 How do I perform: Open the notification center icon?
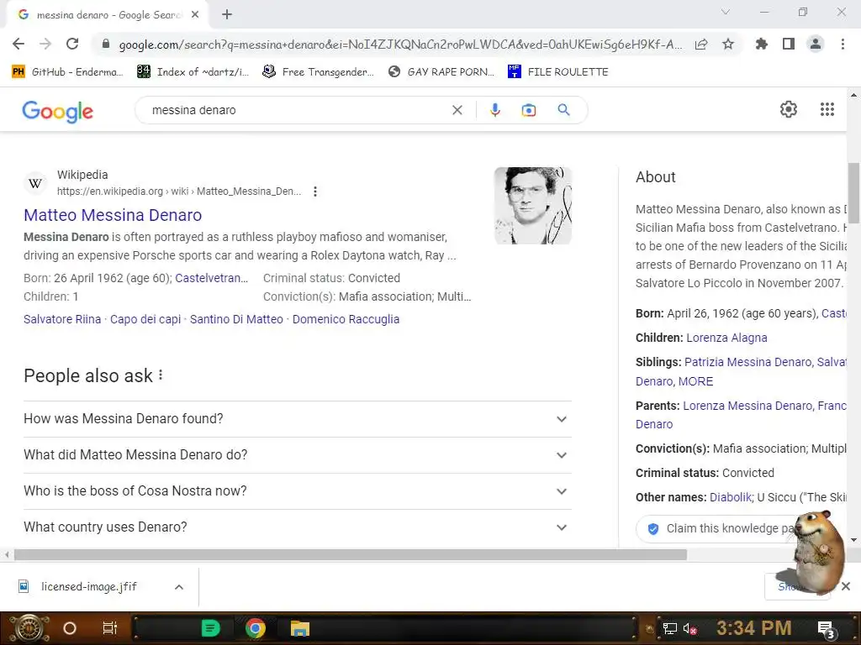[826, 630]
